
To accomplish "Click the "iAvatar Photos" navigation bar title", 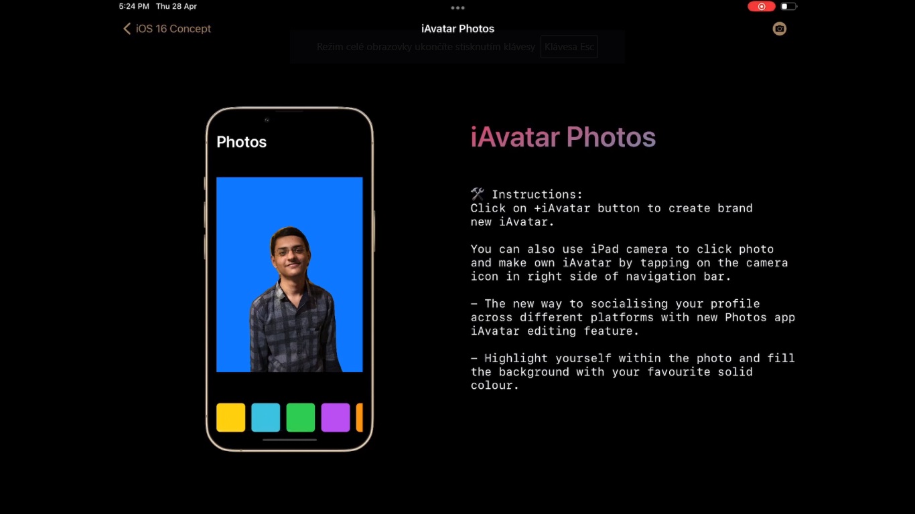I will [x=458, y=29].
